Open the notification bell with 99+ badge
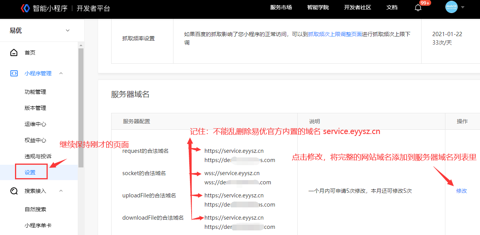 tap(418, 7)
